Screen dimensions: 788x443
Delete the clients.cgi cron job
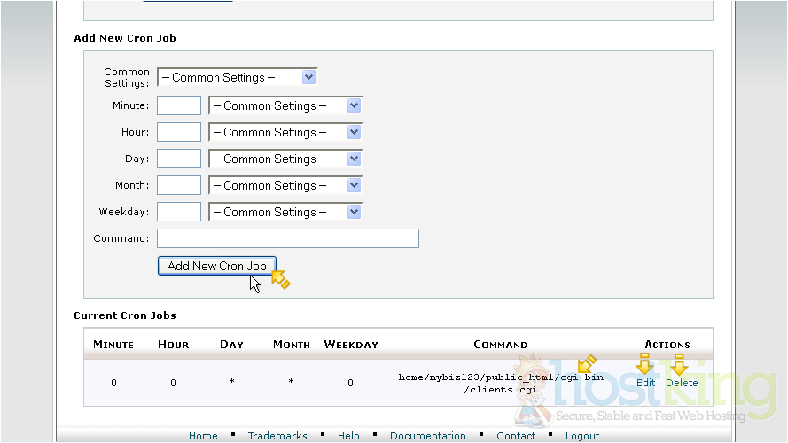coord(682,383)
